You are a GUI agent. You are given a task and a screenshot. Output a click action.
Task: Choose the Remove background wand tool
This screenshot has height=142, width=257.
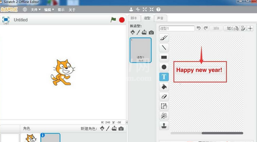(x=164, y=116)
